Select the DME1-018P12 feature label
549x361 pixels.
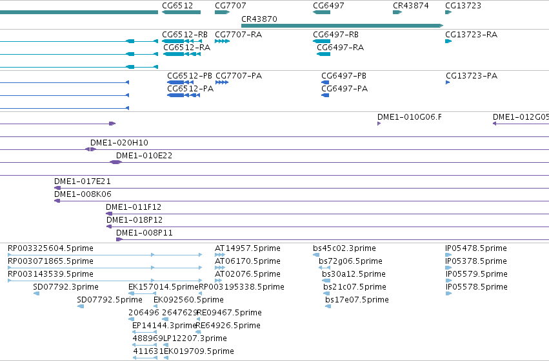pyautogui.click(x=134, y=220)
